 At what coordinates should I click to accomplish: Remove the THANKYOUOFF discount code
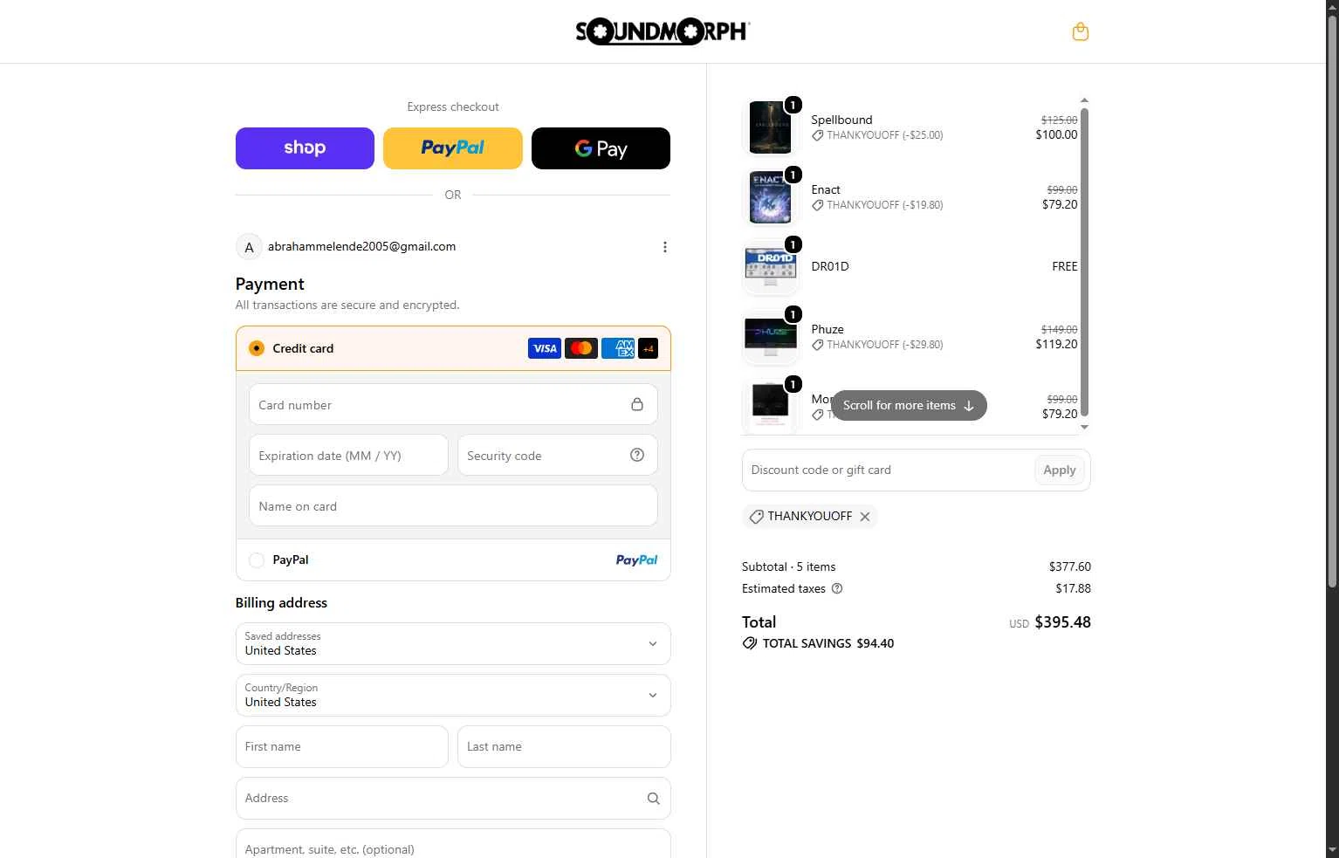pyautogui.click(x=864, y=517)
